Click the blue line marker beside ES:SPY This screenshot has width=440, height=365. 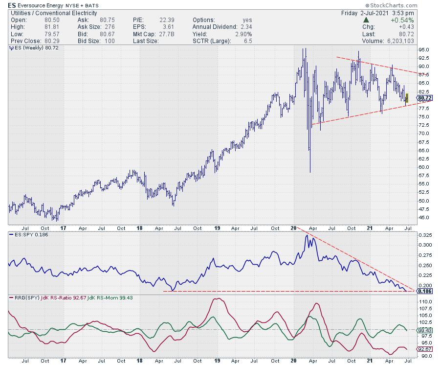click(x=11, y=235)
